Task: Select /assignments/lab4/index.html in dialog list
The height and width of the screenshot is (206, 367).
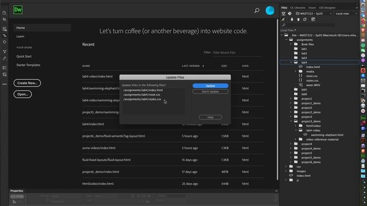Action: pyautogui.click(x=143, y=90)
